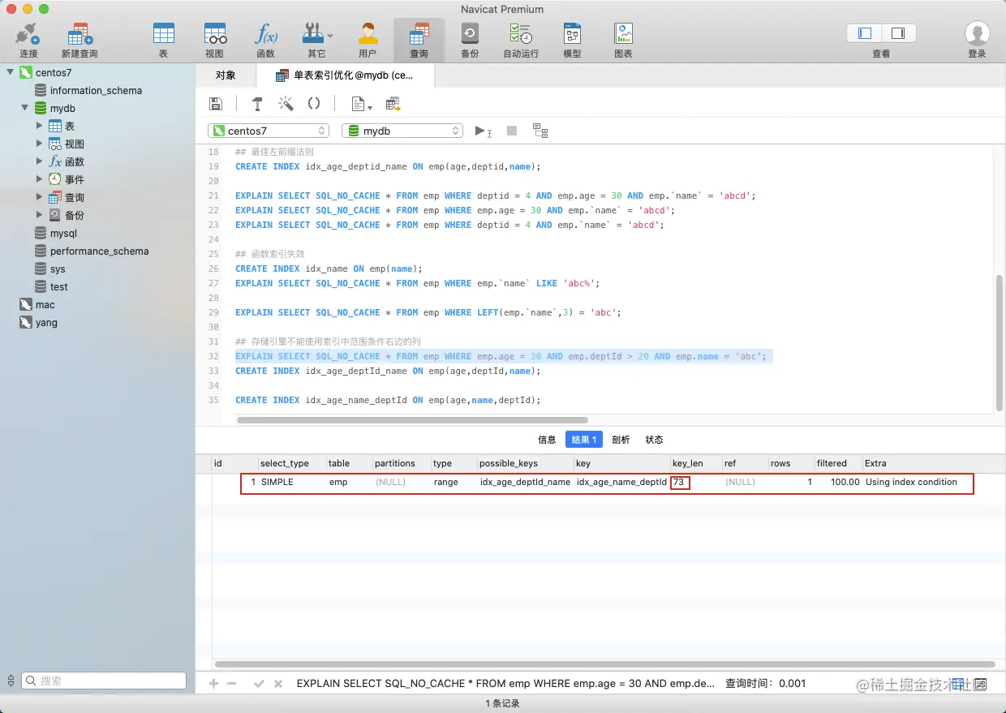Switch to the 状态 result tab
Image resolution: width=1006 pixels, height=713 pixels.
click(x=654, y=440)
